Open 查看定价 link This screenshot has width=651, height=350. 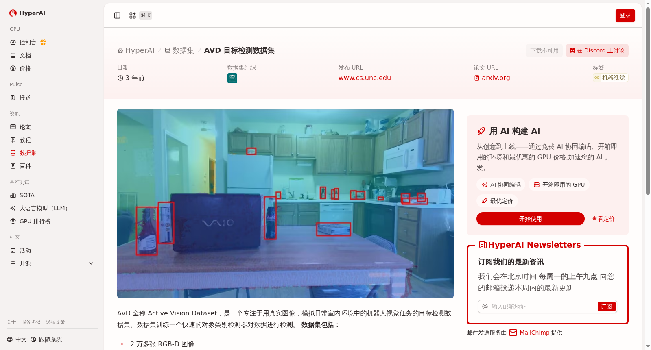[x=603, y=219]
